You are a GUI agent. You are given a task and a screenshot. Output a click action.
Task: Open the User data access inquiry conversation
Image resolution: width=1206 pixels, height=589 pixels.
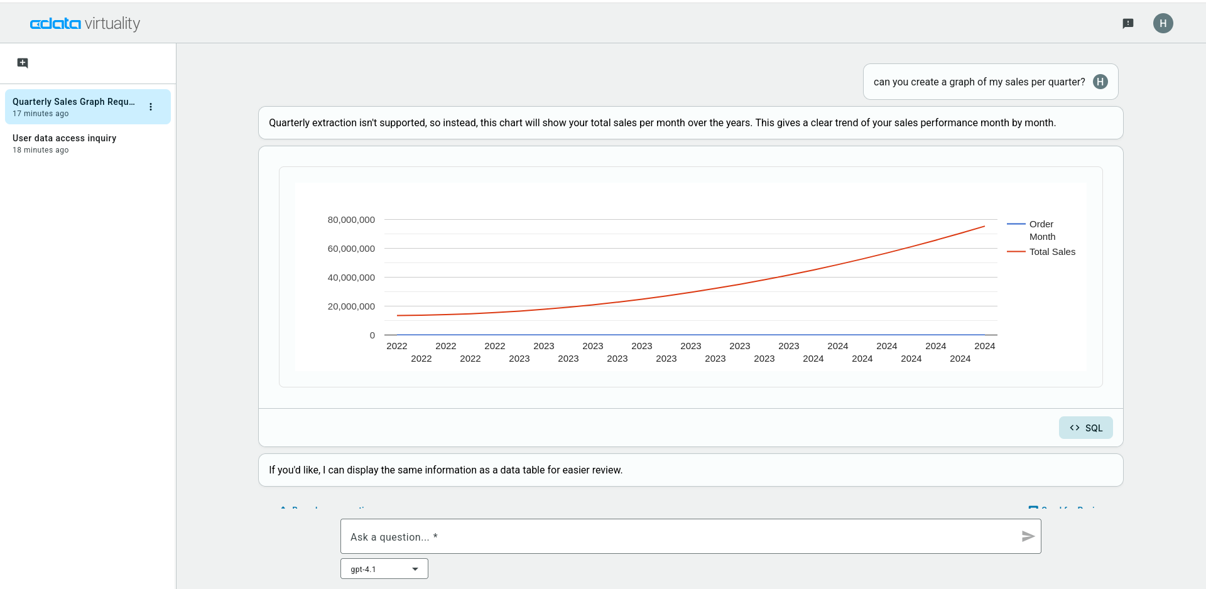point(64,143)
